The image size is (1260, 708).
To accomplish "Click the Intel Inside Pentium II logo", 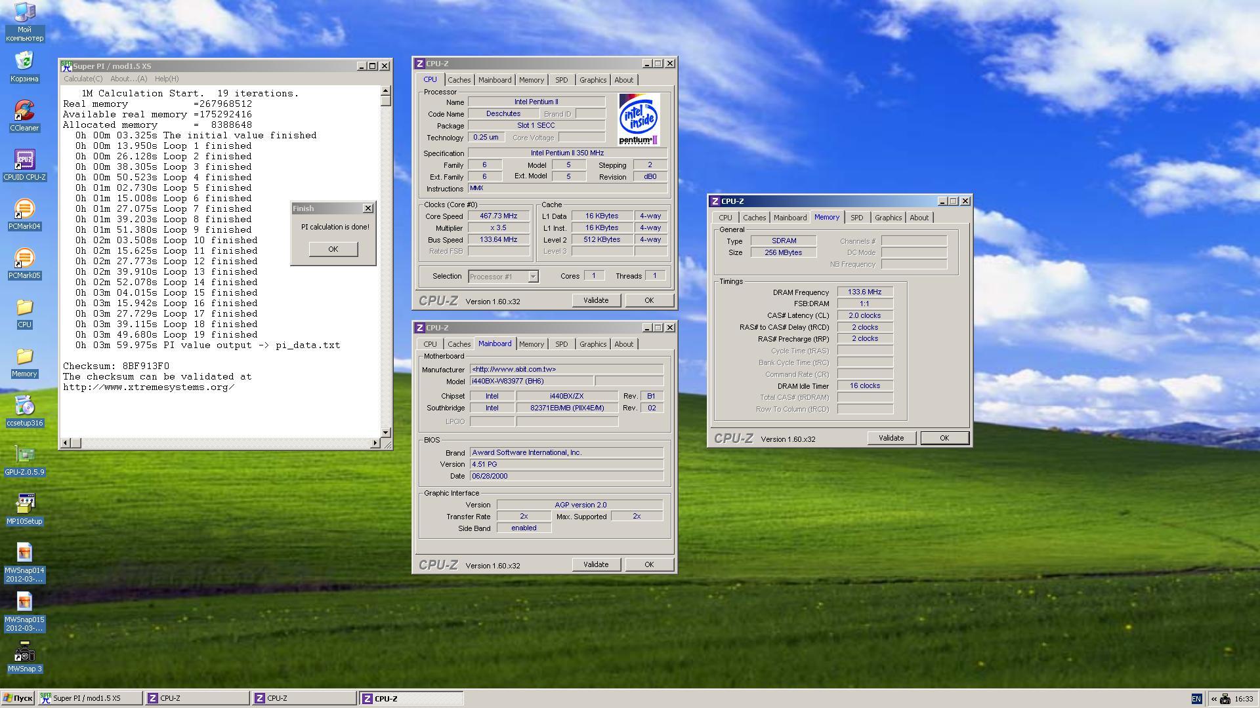I will click(639, 119).
